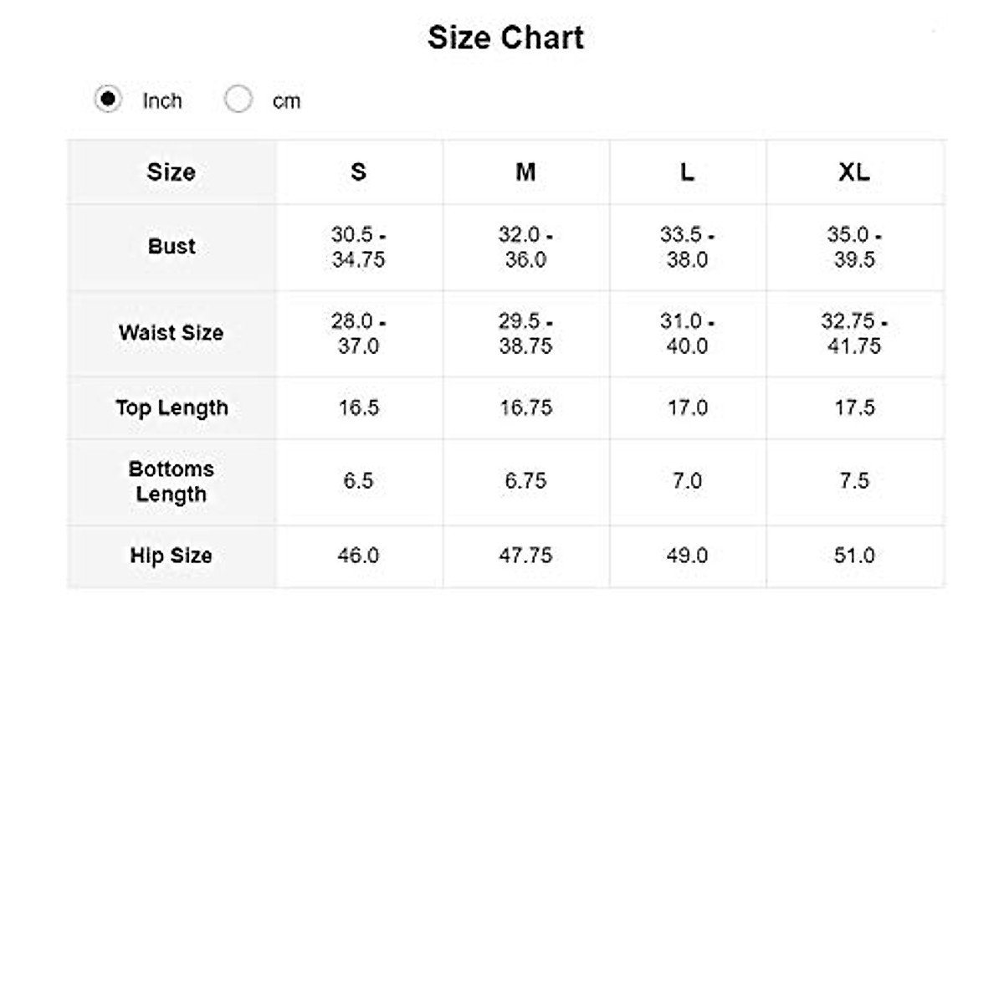This screenshot has width=1004, height=1004.
Task: Click the Size header cell
Action: [172, 172]
